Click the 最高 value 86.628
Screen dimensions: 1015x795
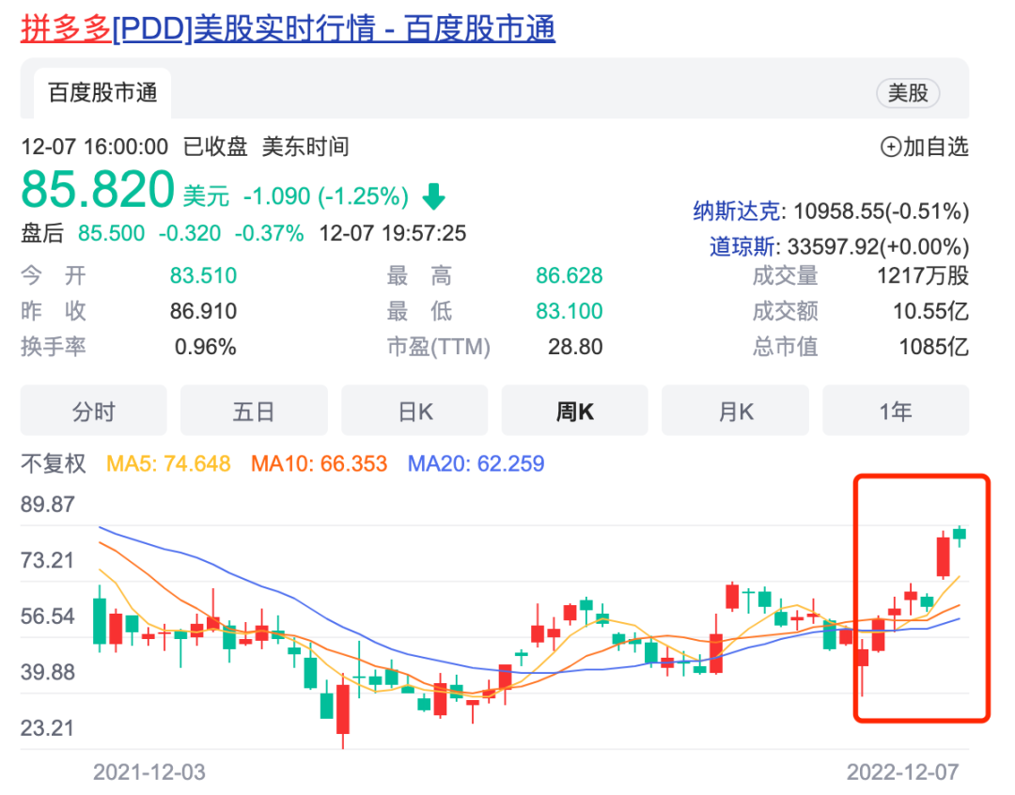pos(569,275)
